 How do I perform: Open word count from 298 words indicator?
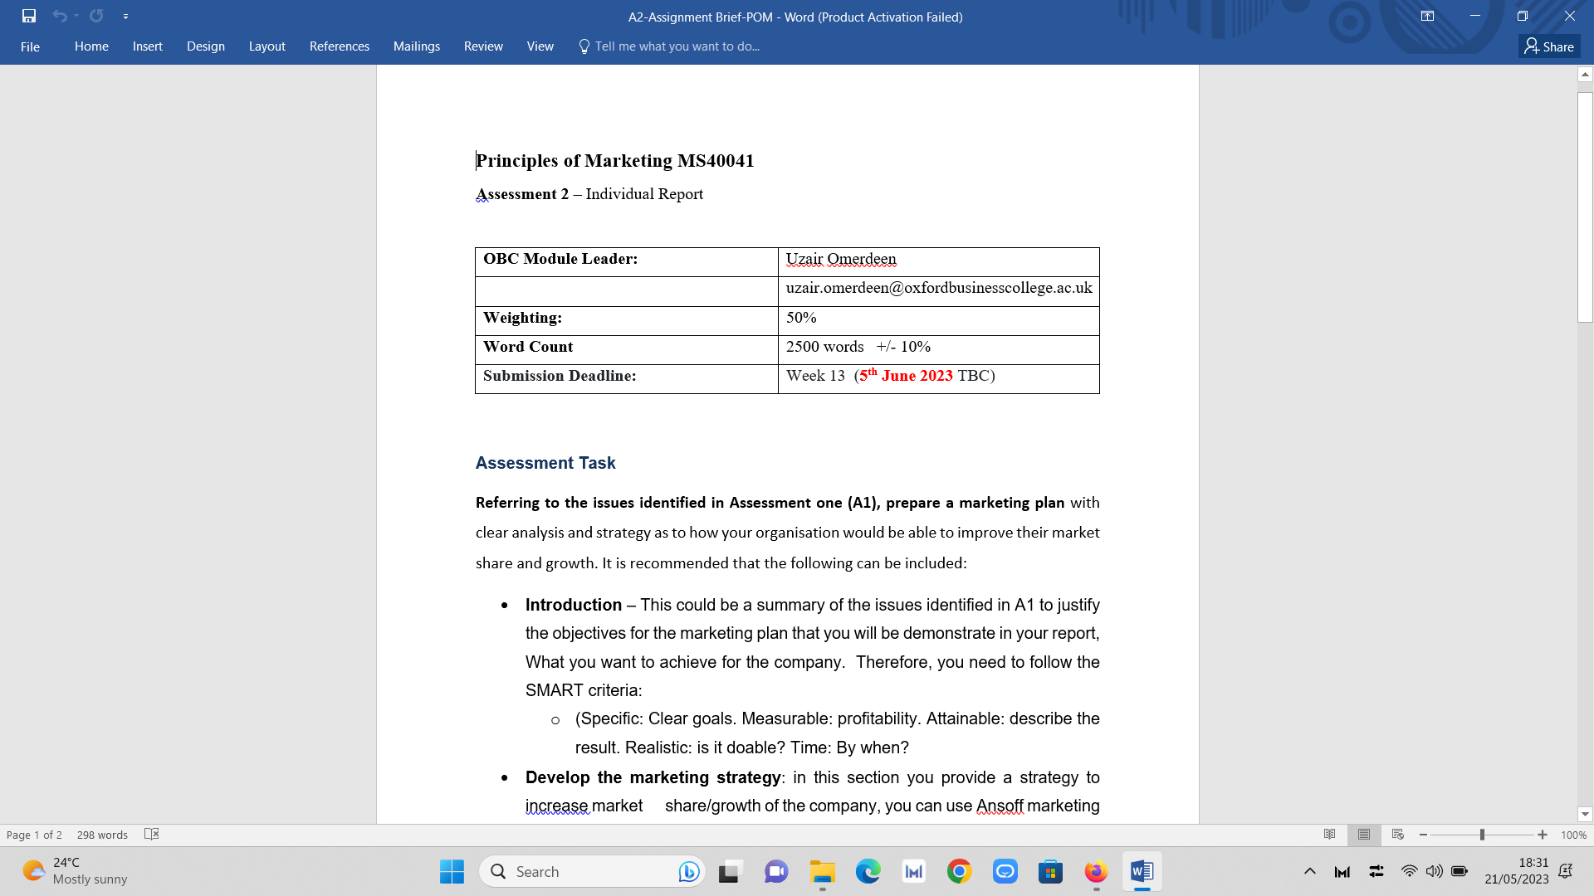[102, 835]
